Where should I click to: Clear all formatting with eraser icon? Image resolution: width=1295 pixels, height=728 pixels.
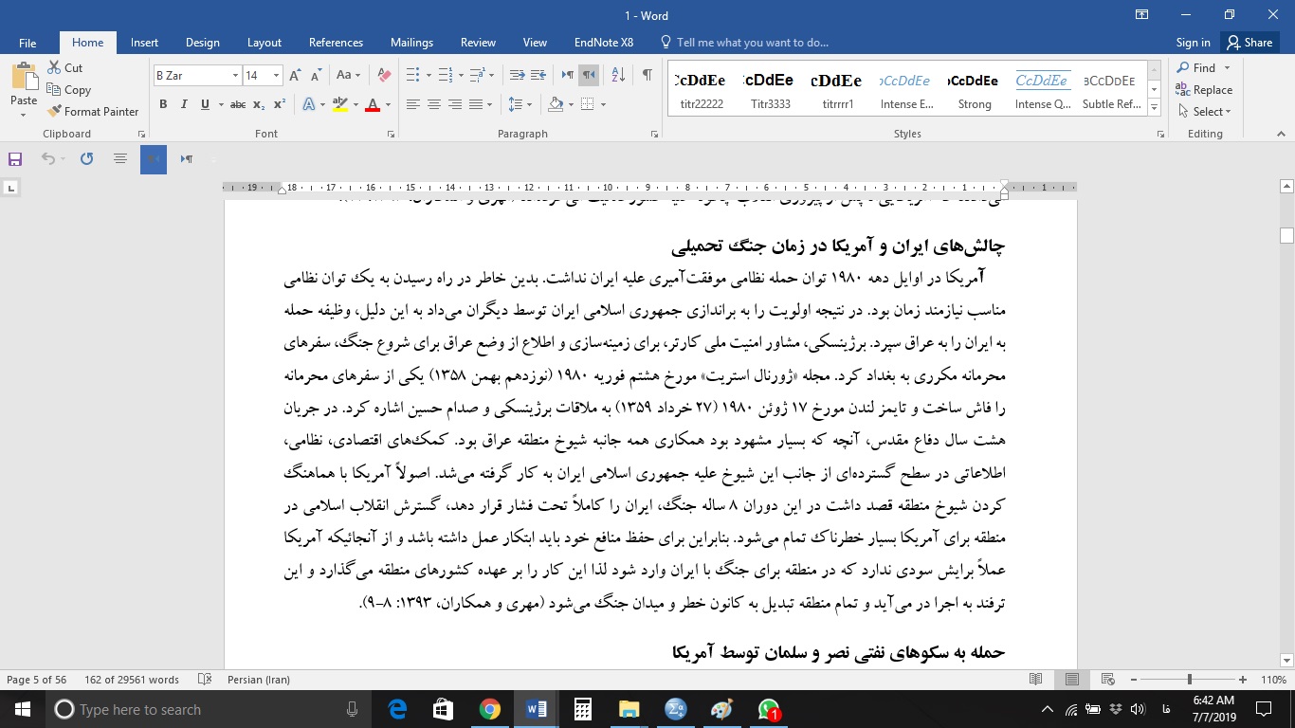384,75
